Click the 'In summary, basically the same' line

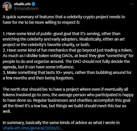click(x=61, y=123)
